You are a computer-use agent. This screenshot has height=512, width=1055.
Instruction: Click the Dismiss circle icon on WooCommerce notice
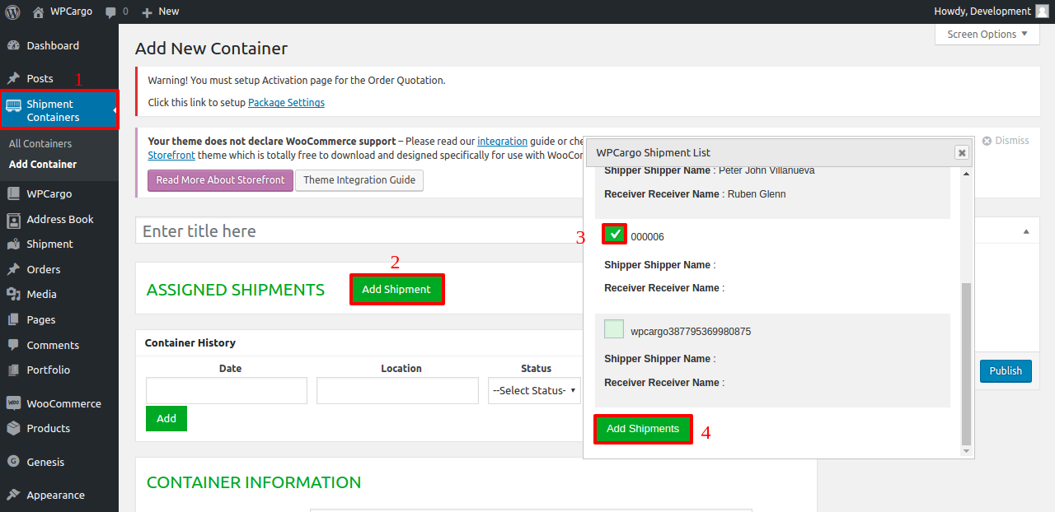(x=987, y=141)
